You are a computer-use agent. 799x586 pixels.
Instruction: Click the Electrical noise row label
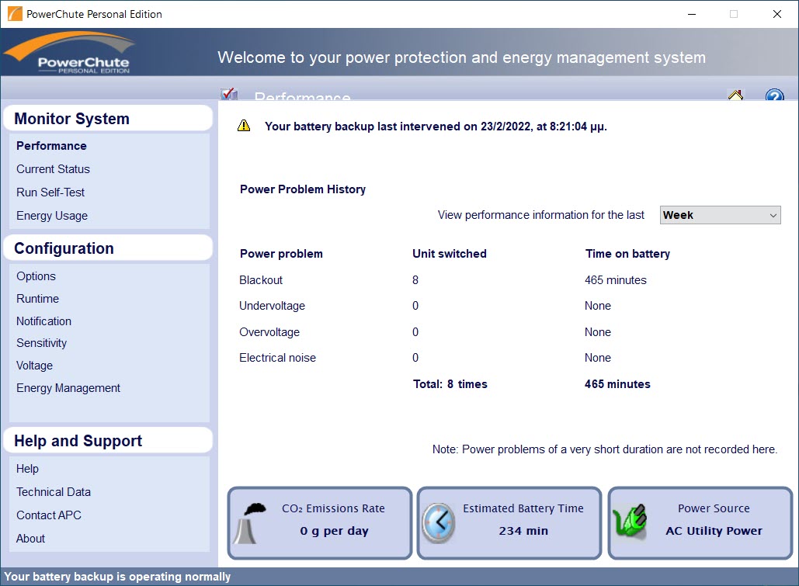pyautogui.click(x=278, y=358)
